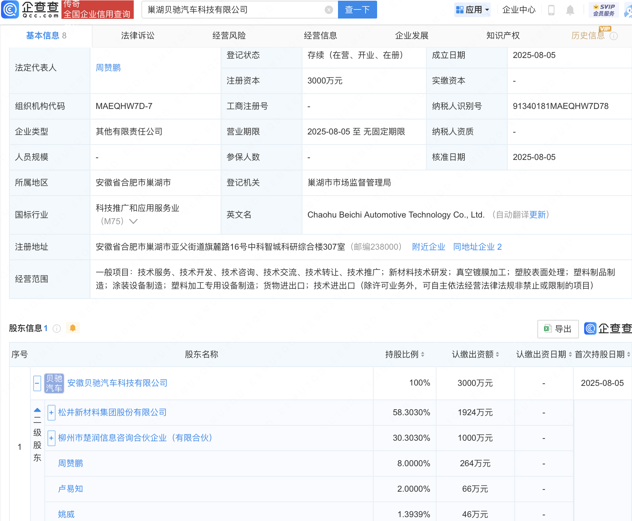
Task: Sort by 首次持股日期 column arrows
Action: click(629, 354)
